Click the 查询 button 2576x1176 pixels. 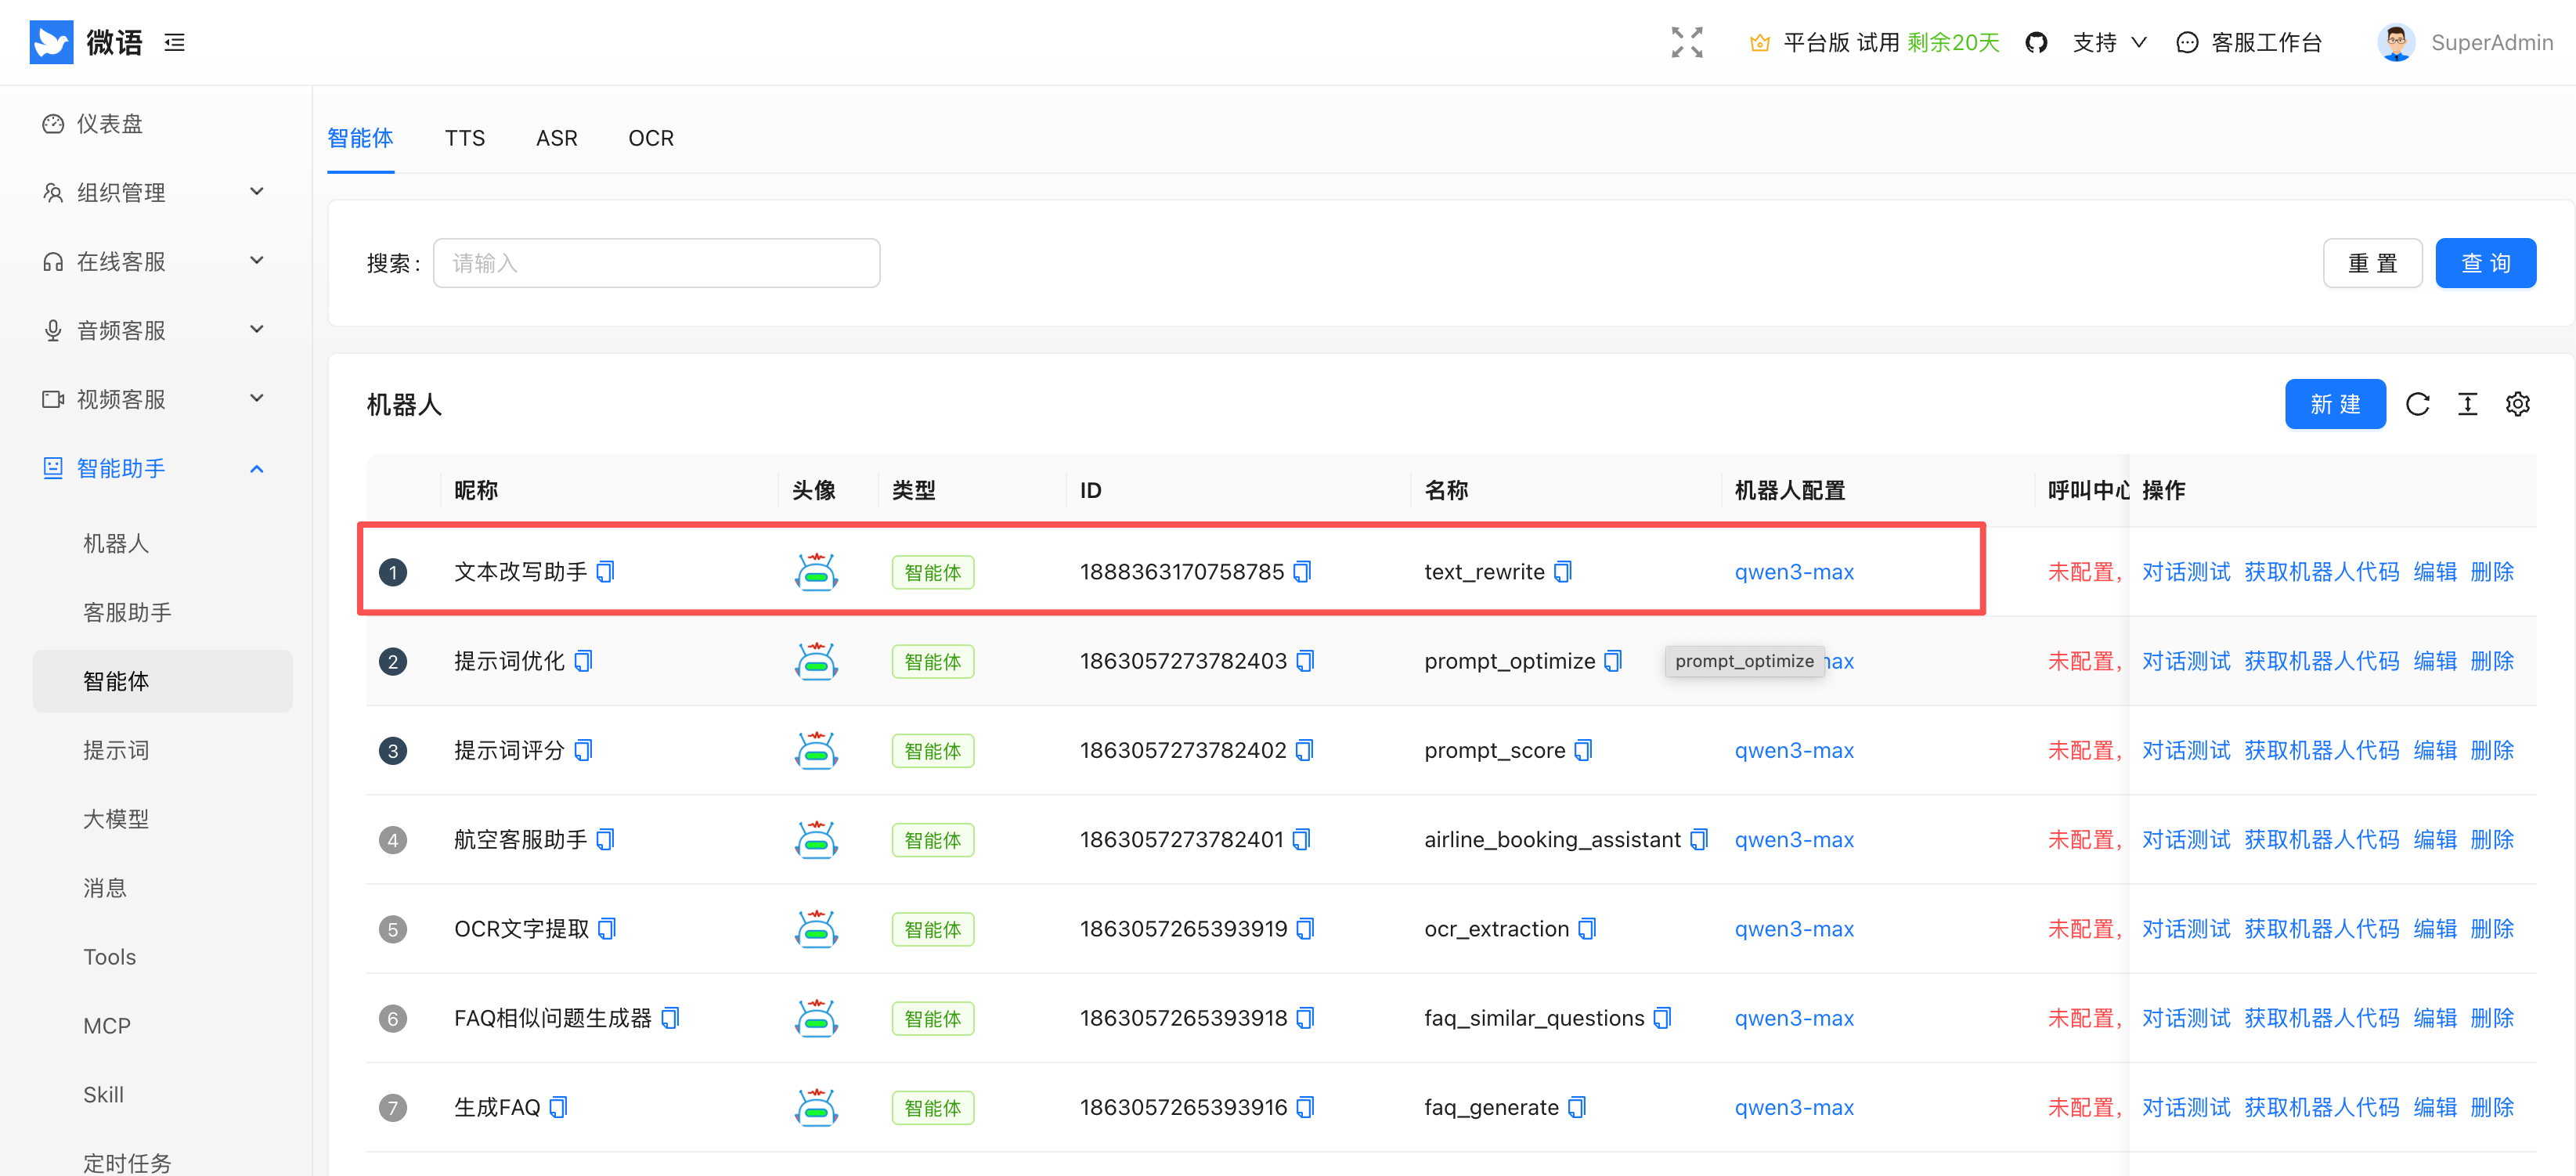tap(2485, 263)
